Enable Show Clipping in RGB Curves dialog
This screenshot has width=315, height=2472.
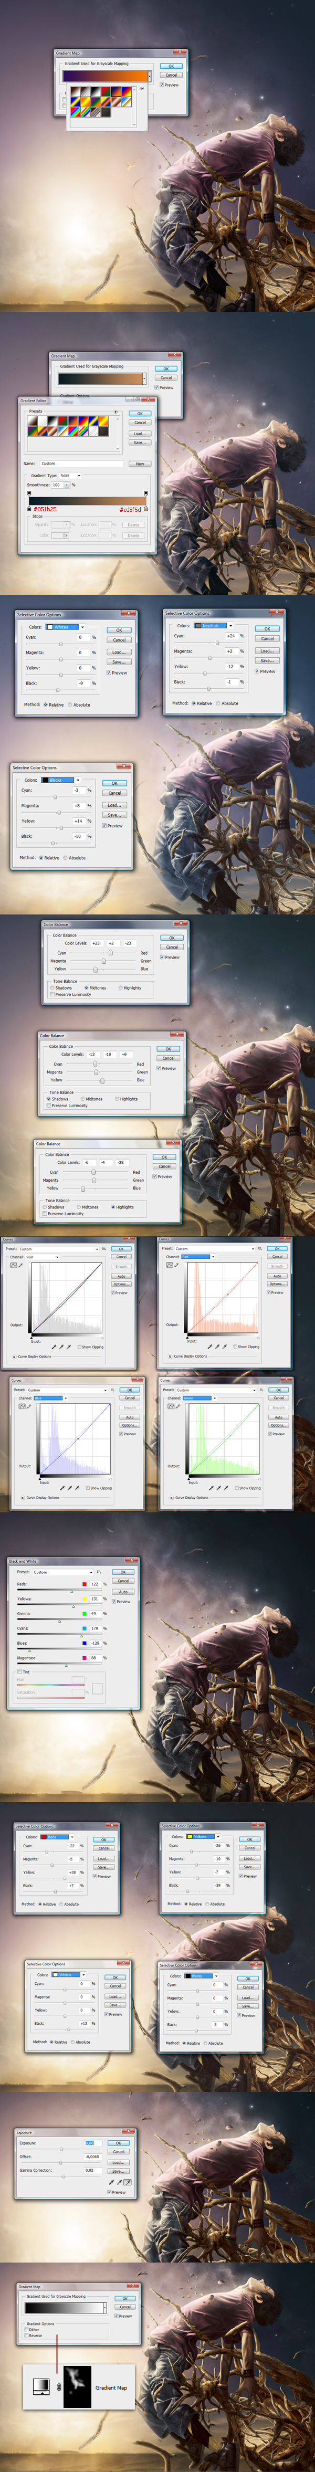click(x=79, y=1347)
